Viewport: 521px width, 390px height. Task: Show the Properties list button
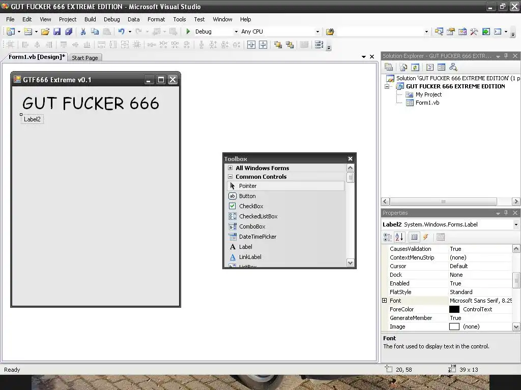pos(414,237)
